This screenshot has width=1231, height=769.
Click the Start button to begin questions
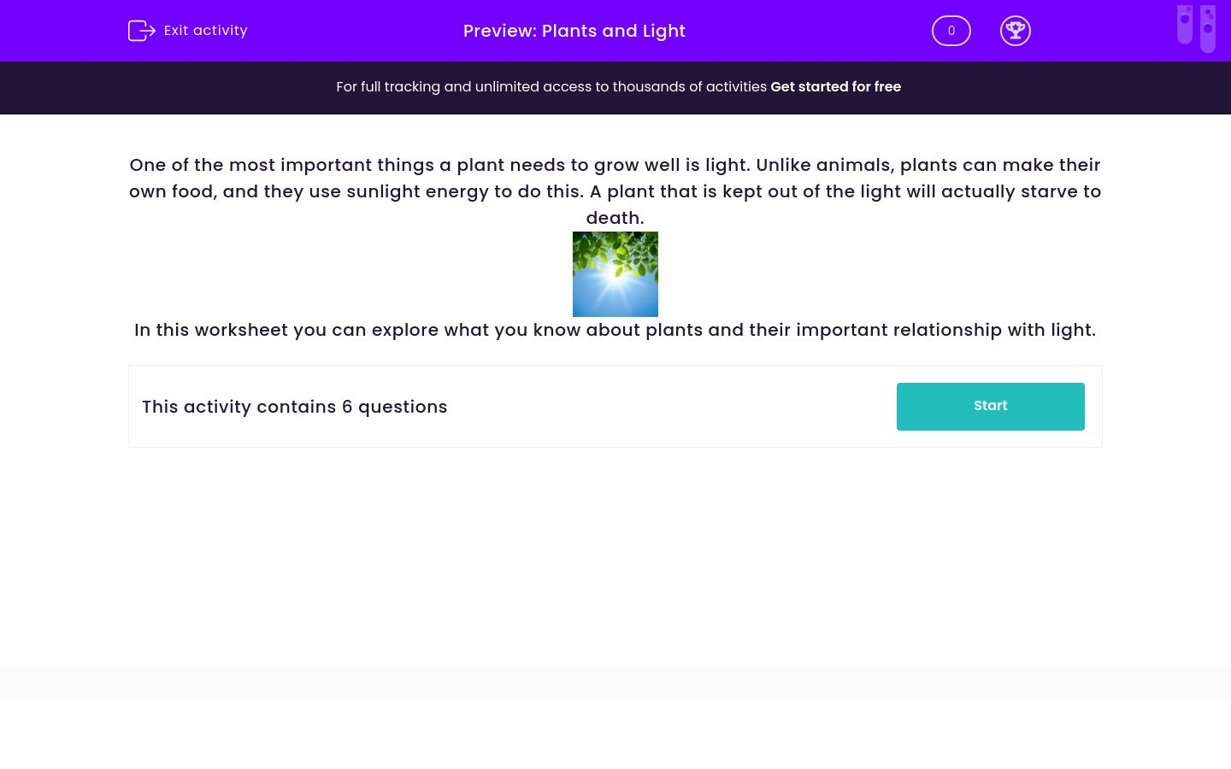(990, 406)
